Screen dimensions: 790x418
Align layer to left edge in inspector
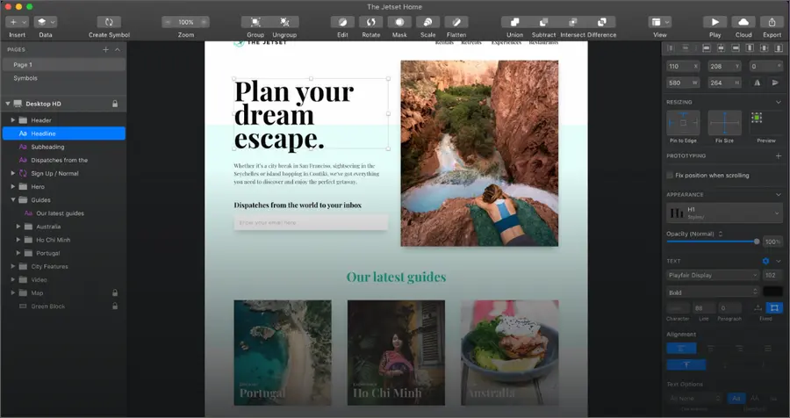(707, 48)
